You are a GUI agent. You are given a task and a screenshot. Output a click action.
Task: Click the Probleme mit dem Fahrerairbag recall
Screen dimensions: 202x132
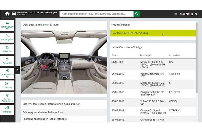tap(153, 33)
